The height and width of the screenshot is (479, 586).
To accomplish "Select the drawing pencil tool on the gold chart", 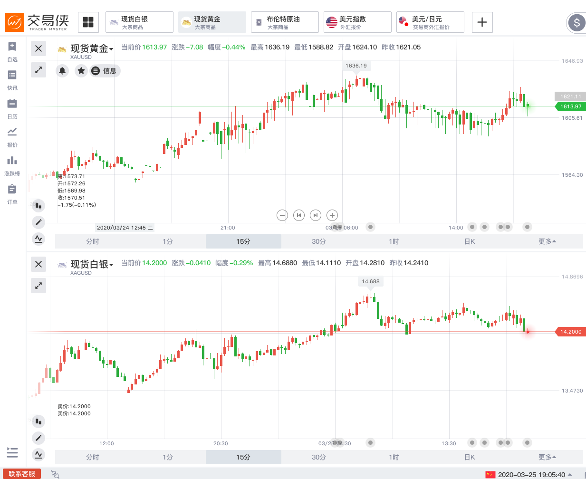I will [x=38, y=222].
